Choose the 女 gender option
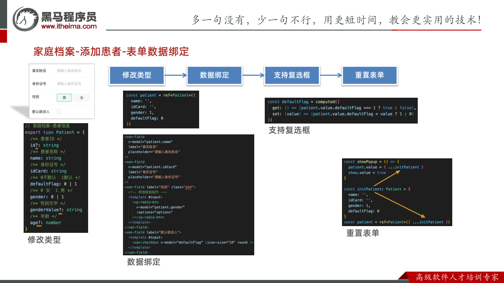 [82, 98]
